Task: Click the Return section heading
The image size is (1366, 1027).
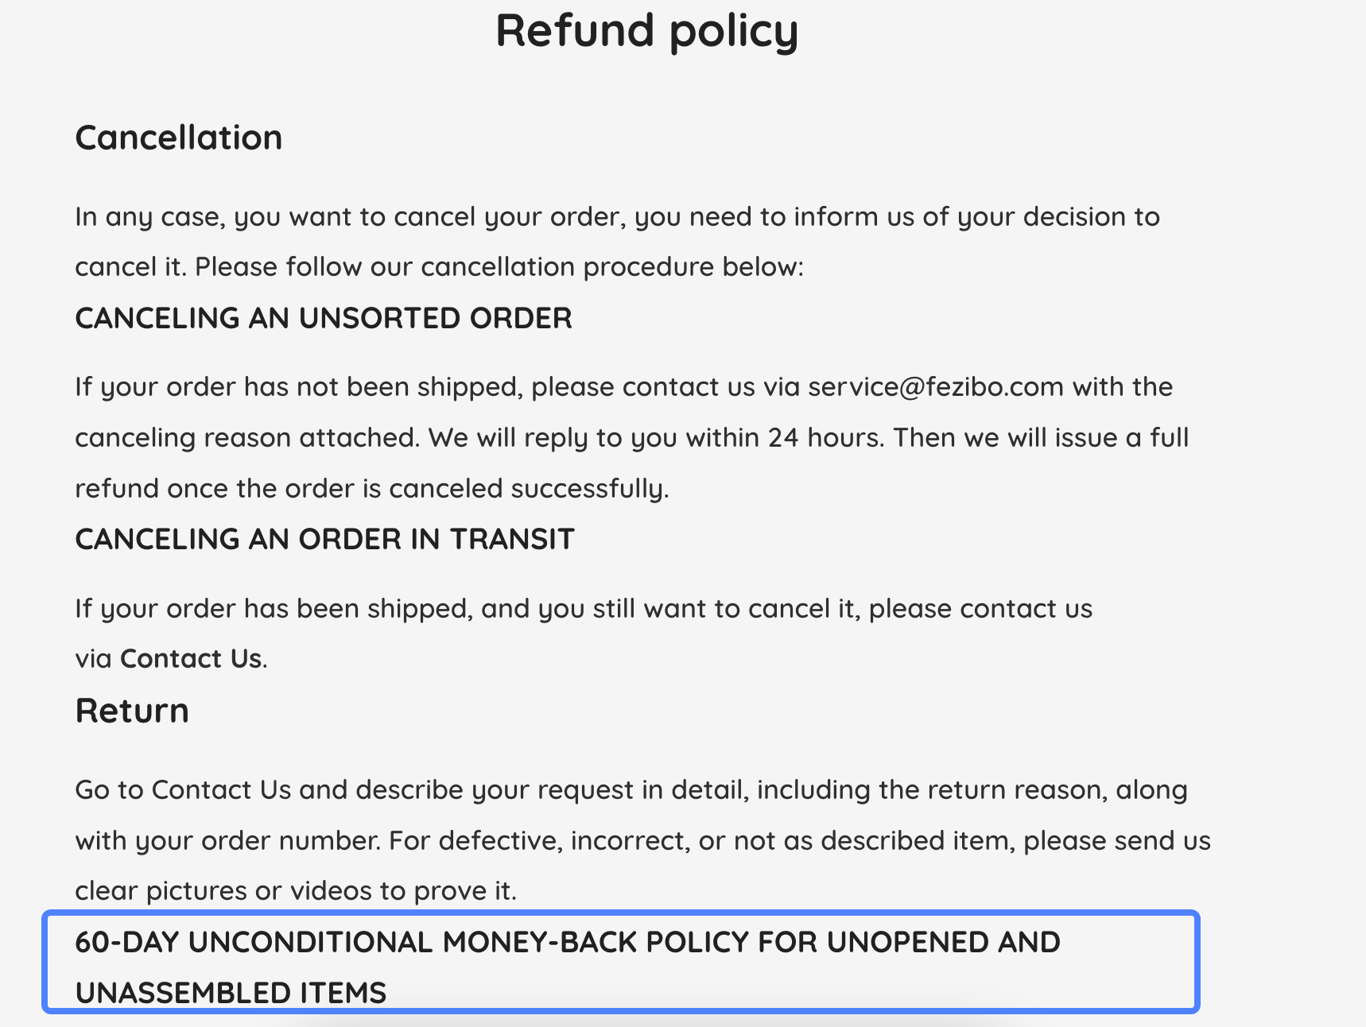Action: (x=132, y=711)
